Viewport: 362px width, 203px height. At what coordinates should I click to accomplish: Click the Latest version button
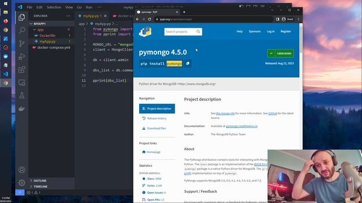pyautogui.click(x=281, y=53)
